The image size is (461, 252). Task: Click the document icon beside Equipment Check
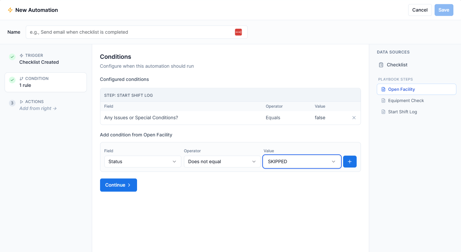click(383, 100)
